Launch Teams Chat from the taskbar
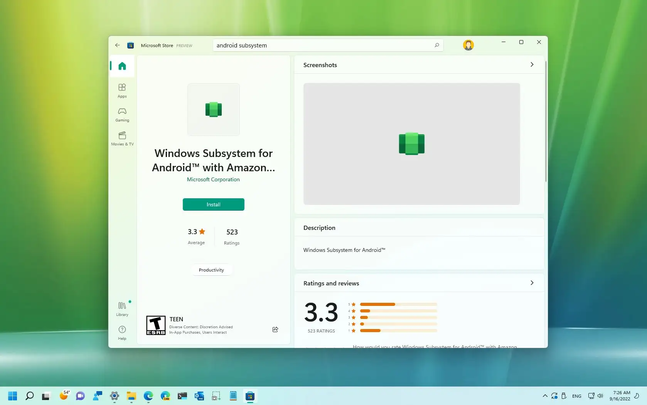 point(80,396)
